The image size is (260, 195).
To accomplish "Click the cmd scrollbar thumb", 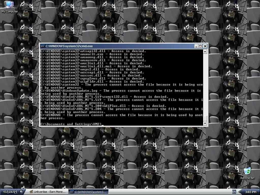I will (x=205, y=119).
